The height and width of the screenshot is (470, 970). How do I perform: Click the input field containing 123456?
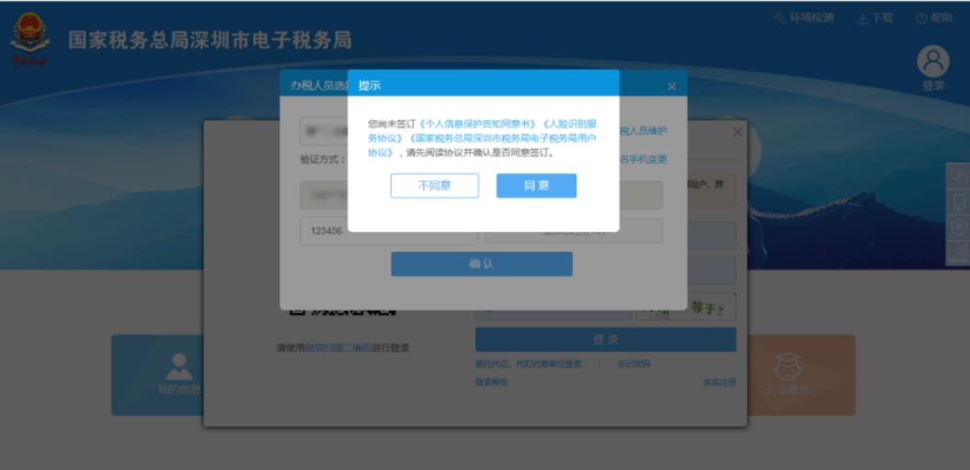[x=388, y=231]
